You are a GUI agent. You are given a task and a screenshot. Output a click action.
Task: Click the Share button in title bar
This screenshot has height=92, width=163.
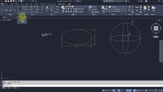(35, 1)
